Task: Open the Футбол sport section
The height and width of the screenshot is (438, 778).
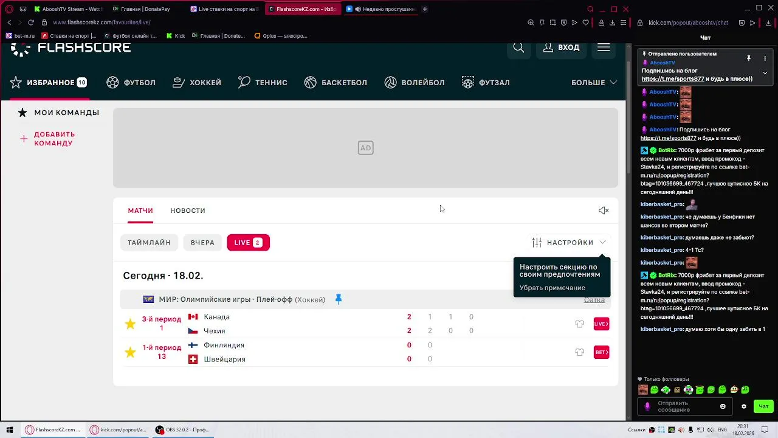Action: (x=131, y=83)
